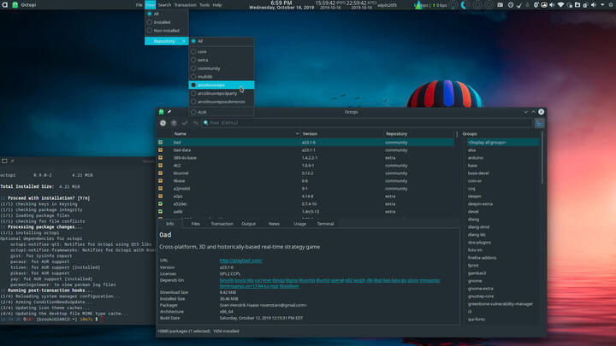Click the status icon of a2ps row
This screenshot has width=616, height=346.
[x=160, y=196]
